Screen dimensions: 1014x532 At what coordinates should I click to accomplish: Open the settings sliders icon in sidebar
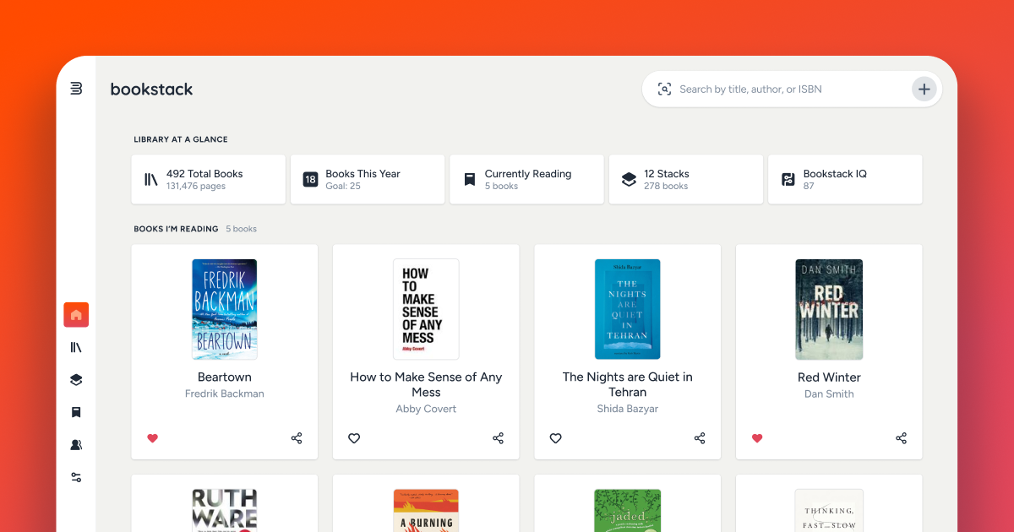pos(76,477)
